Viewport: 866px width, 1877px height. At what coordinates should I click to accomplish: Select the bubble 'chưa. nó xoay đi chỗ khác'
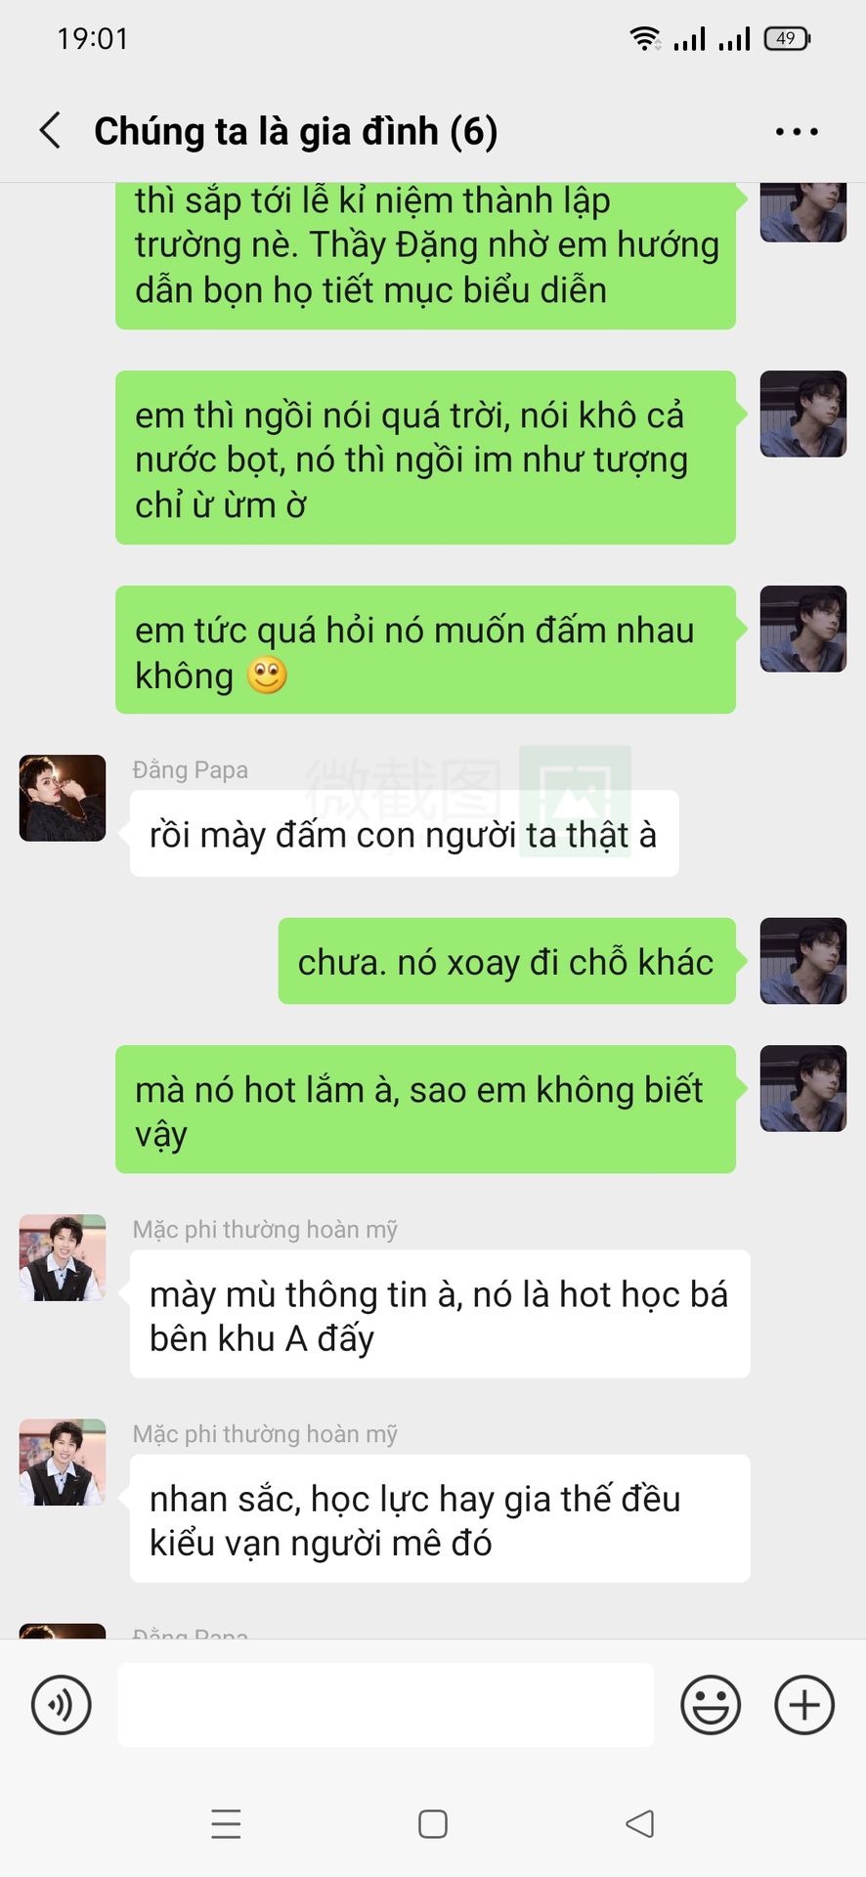tap(507, 961)
